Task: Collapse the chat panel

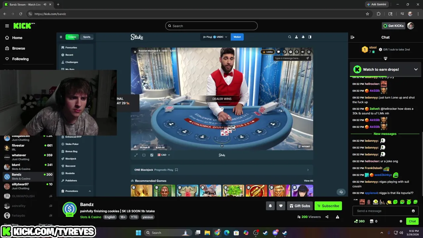Action: tap(352, 37)
